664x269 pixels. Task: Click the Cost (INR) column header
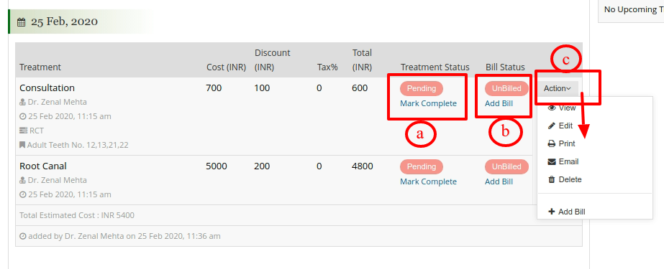pyautogui.click(x=226, y=67)
